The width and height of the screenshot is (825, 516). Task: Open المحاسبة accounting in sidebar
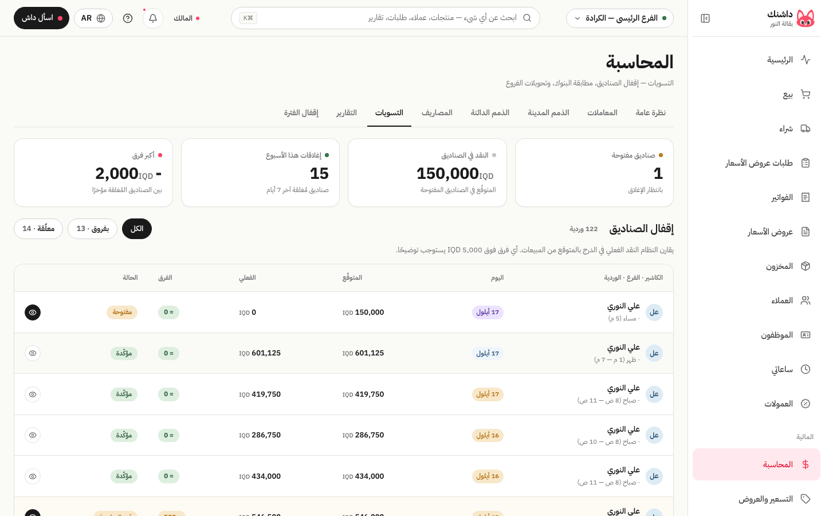click(x=756, y=464)
